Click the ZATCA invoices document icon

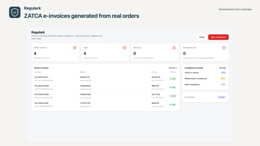tap(75, 48)
